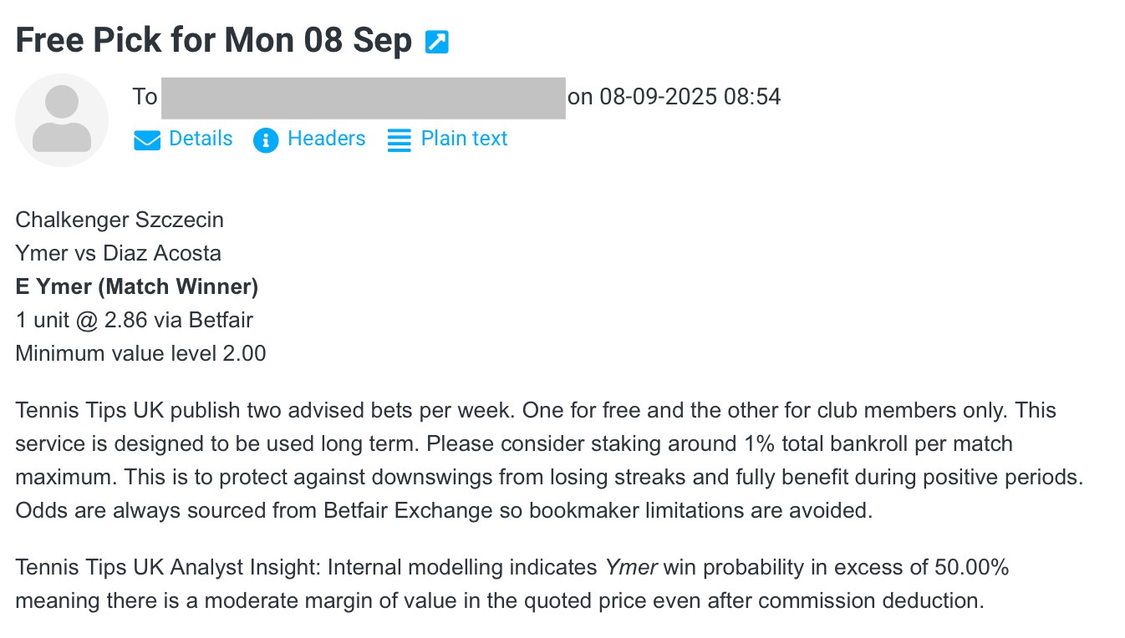Click the italic "Ymer" in Analyst Insight

click(631, 568)
